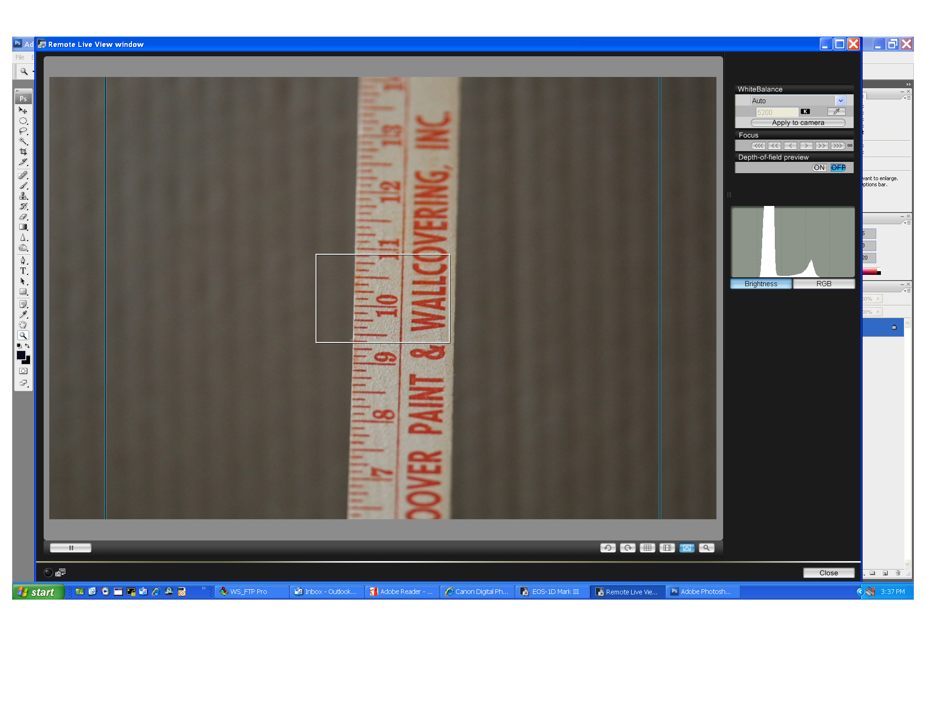This screenshot has height=715, width=926.
Task: Select the Photoshop Crop tool
Action: pos(23,152)
